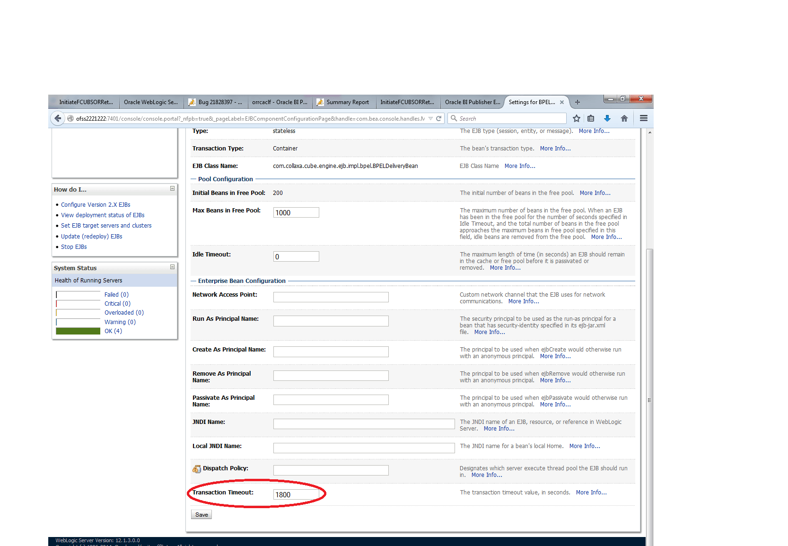The image size is (788, 546).
Task: Open the downloads arrow icon
Action: pyautogui.click(x=607, y=118)
